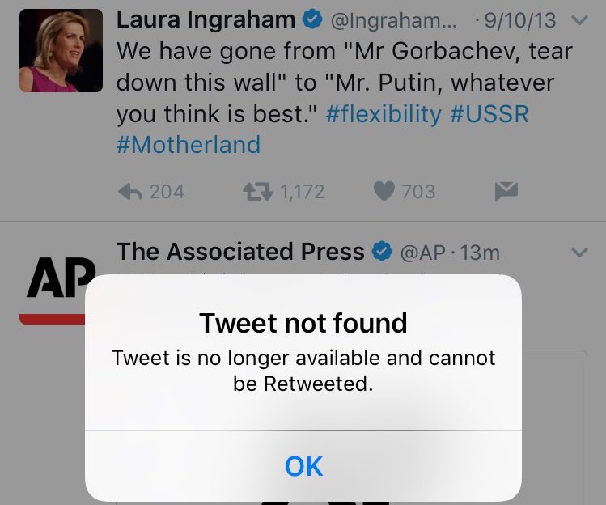The image size is (606, 505).
Task: Dismiss the Tweet not found alert with OK
Action: click(x=303, y=466)
